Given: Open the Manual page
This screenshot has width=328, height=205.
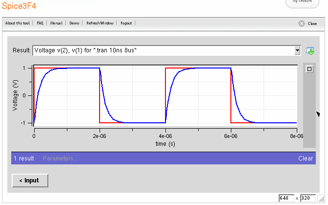Looking at the screenshot, I should (x=56, y=23).
